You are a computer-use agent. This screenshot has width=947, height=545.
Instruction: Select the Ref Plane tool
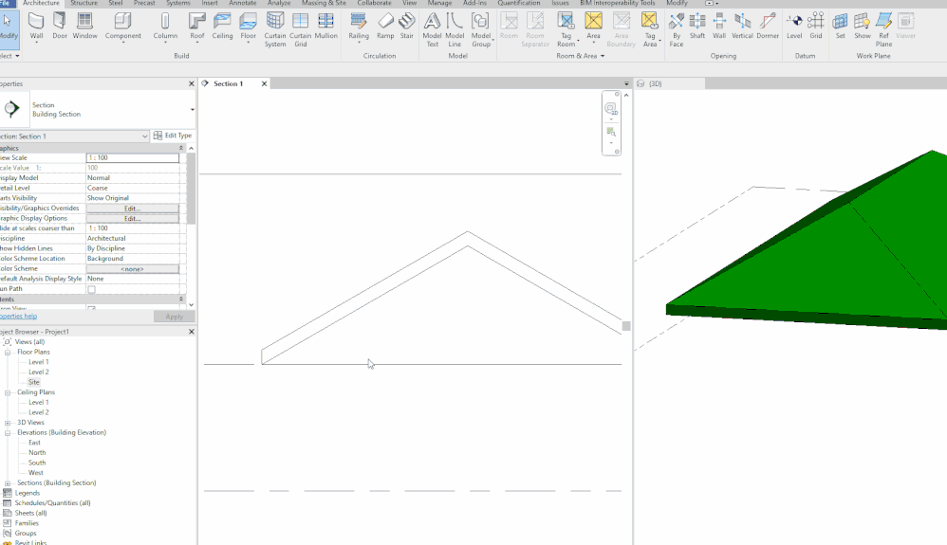(883, 29)
